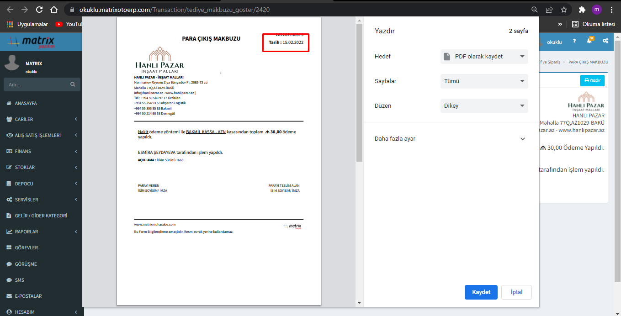Open the Sayfalar pages dropdown
Screen dimensions: 621x316
[x=484, y=81]
